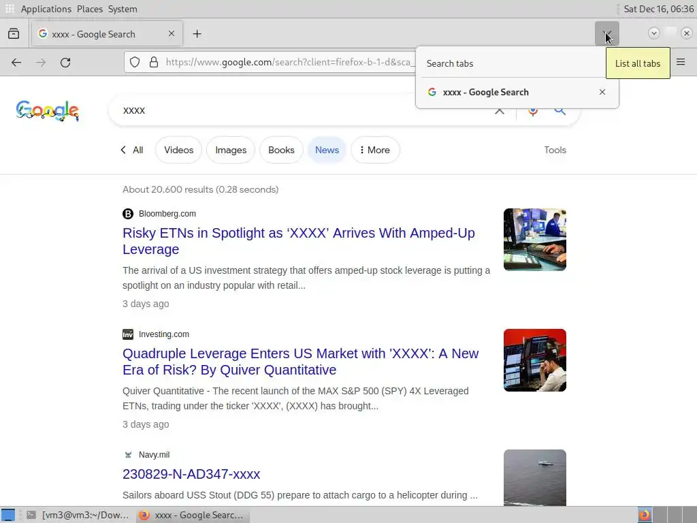The image size is (697, 523).
Task: Open Navy.mil ship thumbnail image
Action: (535, 477)
